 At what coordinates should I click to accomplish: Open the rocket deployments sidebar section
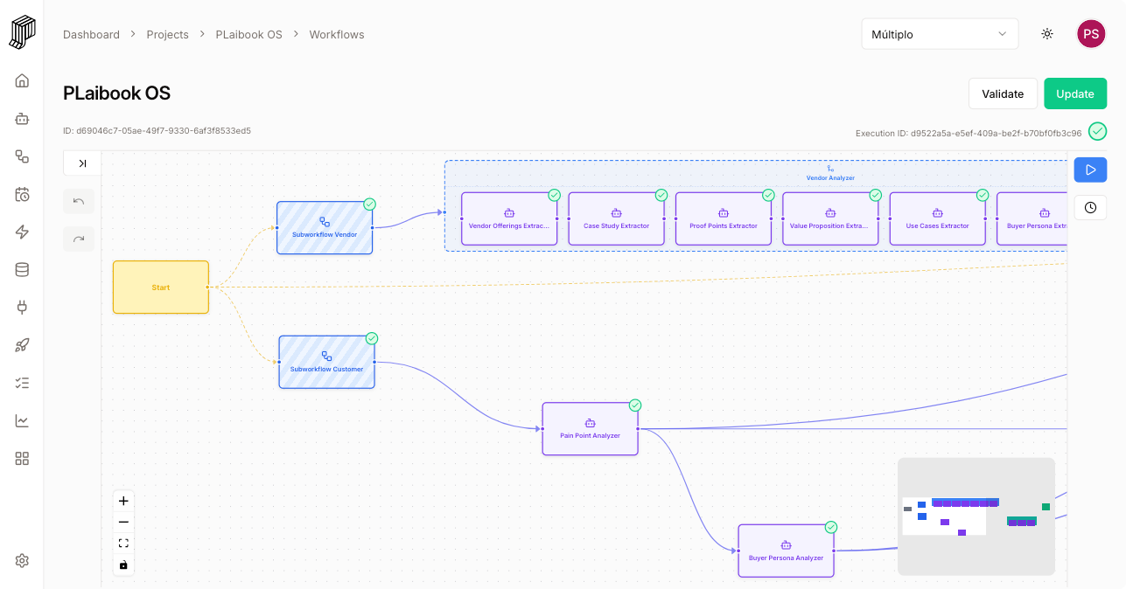(22, 345)
